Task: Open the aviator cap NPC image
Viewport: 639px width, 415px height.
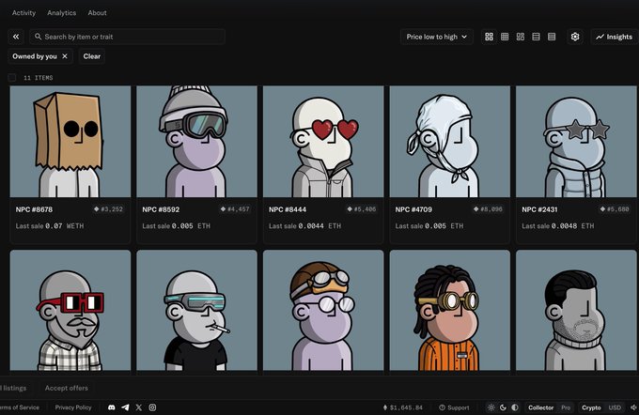Action: click(x=323, y=311)
